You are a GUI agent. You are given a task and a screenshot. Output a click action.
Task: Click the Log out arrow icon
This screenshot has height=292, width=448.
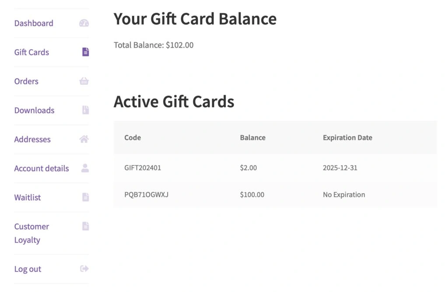click(x=84, y=268)
